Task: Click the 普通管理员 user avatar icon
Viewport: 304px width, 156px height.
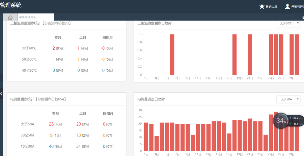Action: pyautogui.click(x=287, y=6)
